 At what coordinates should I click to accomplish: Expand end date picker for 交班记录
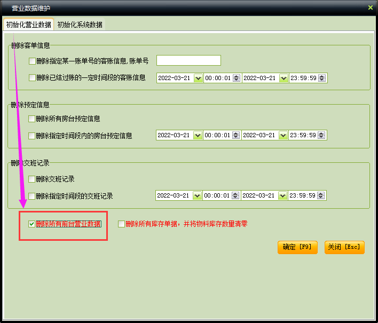point(283,196)
